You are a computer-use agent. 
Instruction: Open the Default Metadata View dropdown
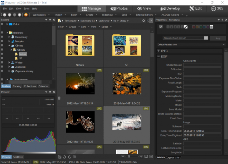(x=224, y=45)
